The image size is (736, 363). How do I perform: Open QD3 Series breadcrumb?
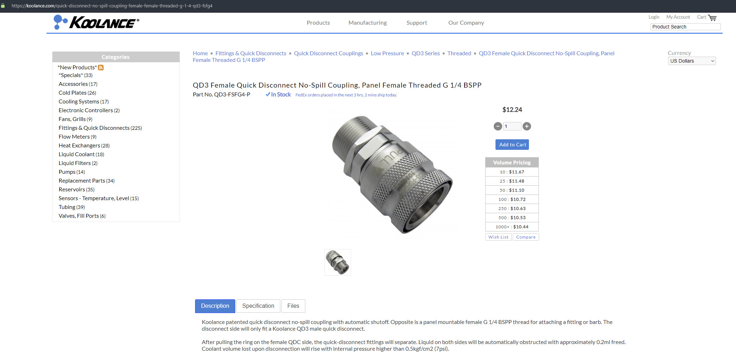tap(426, 53)
